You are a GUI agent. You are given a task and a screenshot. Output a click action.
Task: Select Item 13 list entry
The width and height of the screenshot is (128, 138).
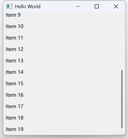point(61,61)
